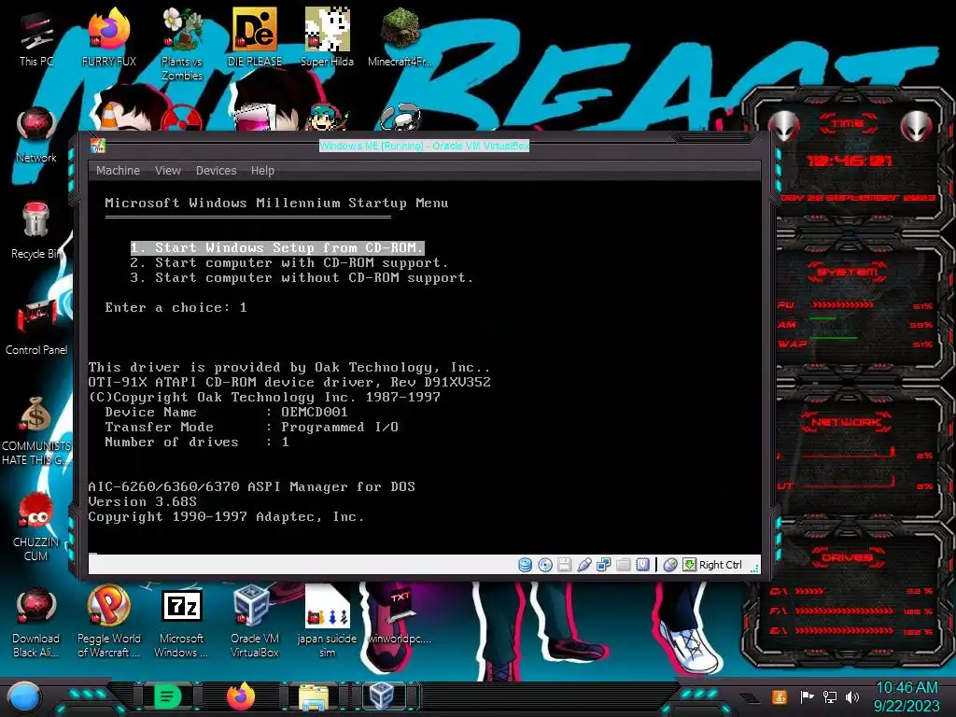Click menu option 1 Start Windows Setup
956x717 pixels.
point(276,247)
